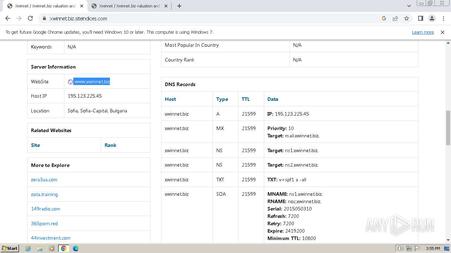Go back to previous page
Image resolution: width=451 pixels, height=253 pixels.
point(8,18)
